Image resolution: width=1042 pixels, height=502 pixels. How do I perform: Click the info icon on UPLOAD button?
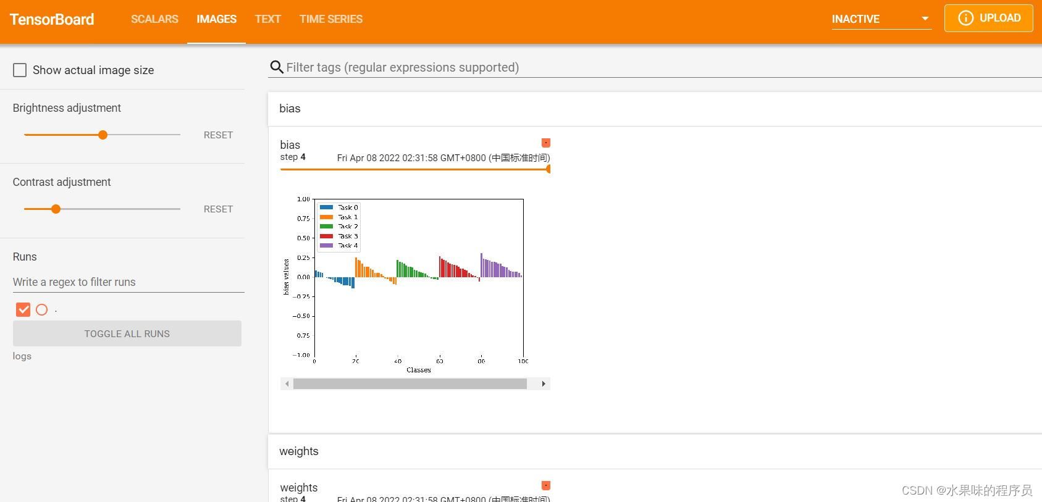965,18
